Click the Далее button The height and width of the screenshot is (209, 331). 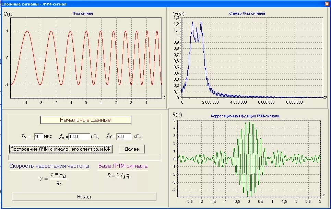[x=132, y=149]
